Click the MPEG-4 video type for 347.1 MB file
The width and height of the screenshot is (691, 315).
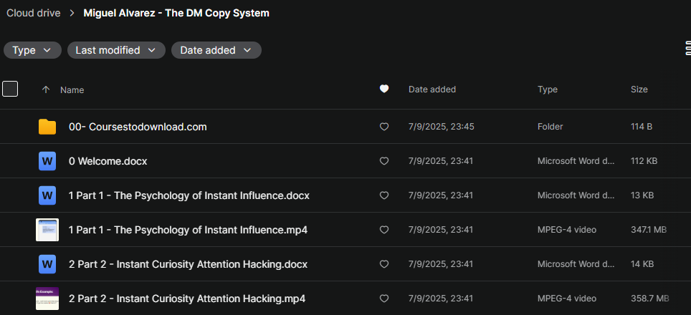[x=567, y=230]
